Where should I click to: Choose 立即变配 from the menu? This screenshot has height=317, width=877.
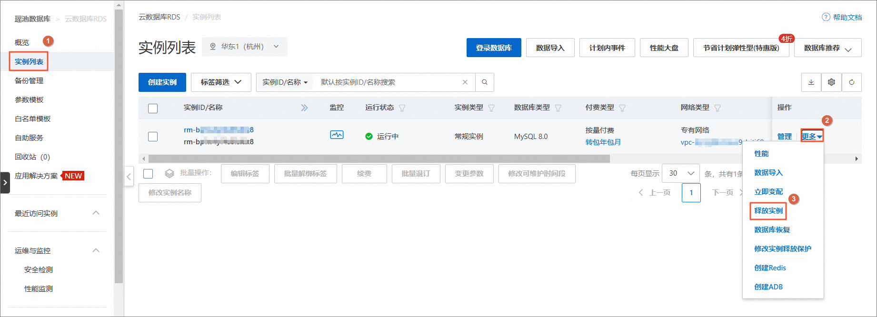768,192
